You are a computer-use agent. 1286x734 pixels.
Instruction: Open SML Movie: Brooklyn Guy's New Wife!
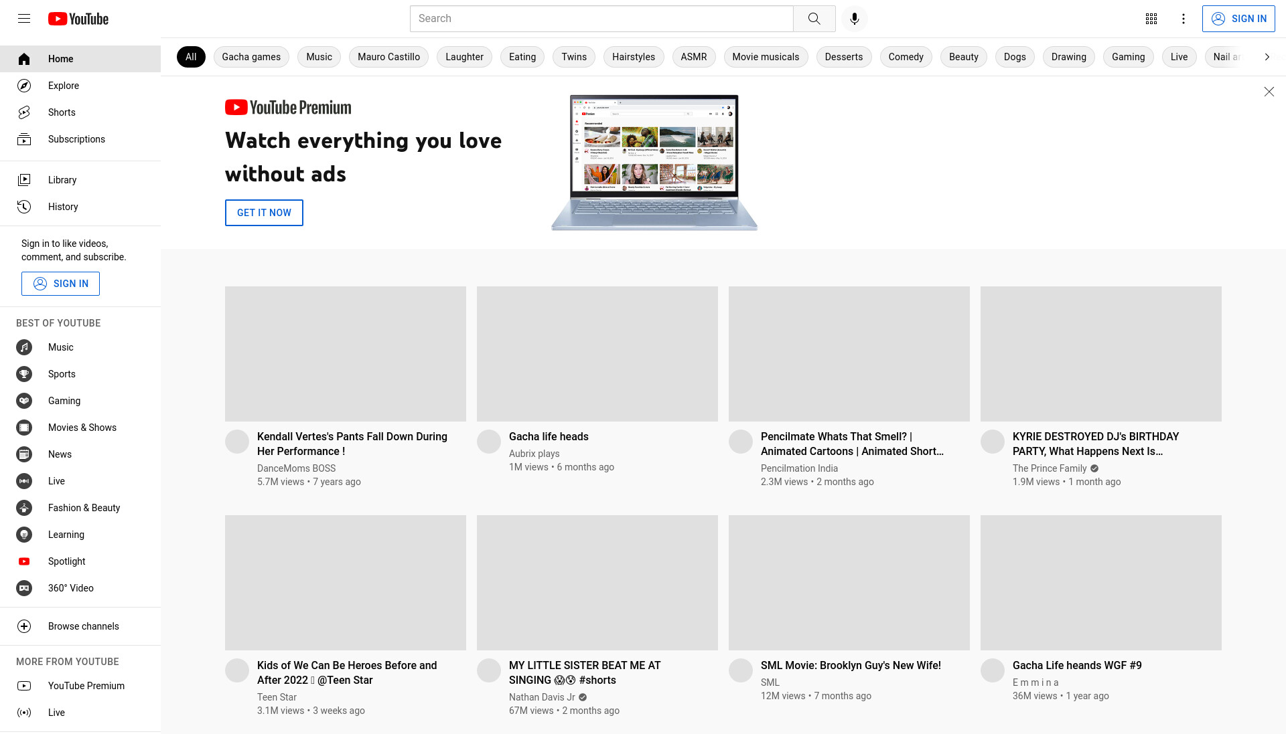[x=851, y=665]
